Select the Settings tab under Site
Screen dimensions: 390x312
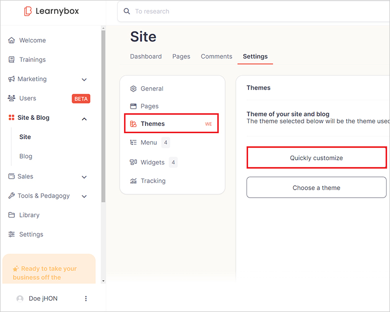pyautogui.click(x=255, y=56)
